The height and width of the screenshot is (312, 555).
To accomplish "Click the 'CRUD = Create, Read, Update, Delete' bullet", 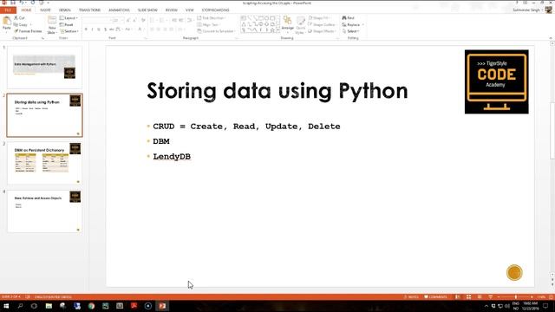I will [246, 127].
